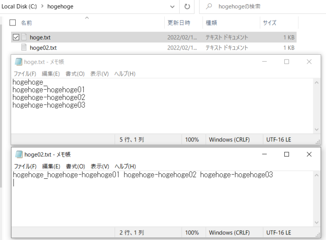This screenshot has width=326, height=240.
Task: Uncheck the hoge.txt row checkbox
Action: [16, 37]
